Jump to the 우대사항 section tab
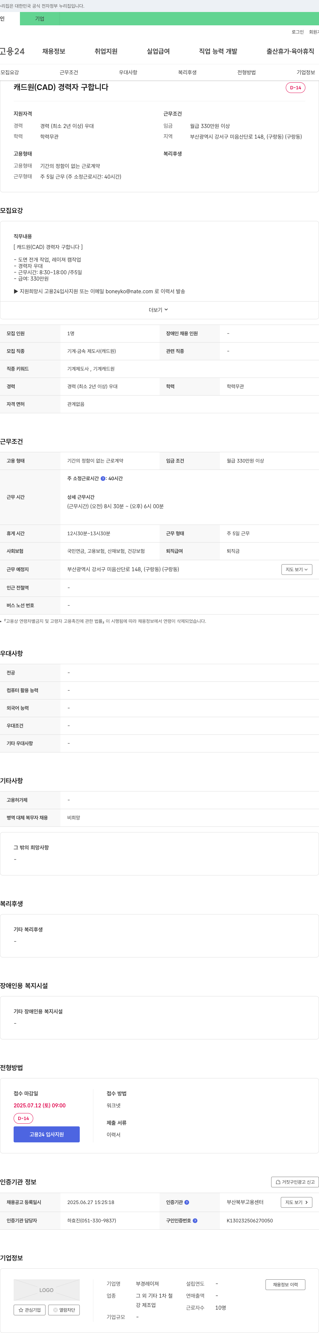This screenshot has width=319, height=1333. click(x=128, y=72)
